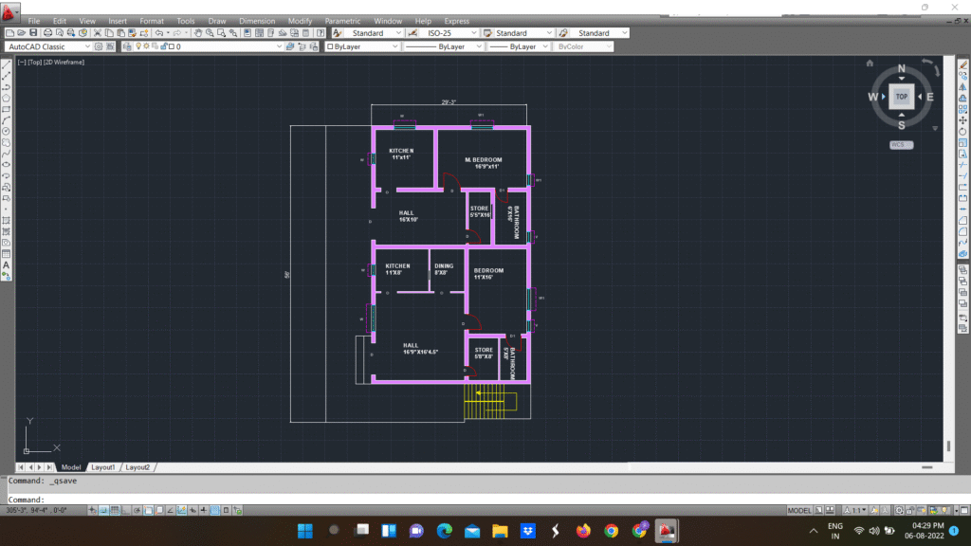Click the N compass direction on the ViewCube
The width and height of the screenshot is (971, 546).
pos(901,68)
